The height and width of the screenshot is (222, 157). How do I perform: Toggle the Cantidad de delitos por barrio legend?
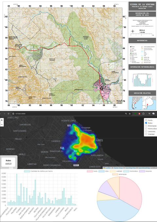coord(27,171)
